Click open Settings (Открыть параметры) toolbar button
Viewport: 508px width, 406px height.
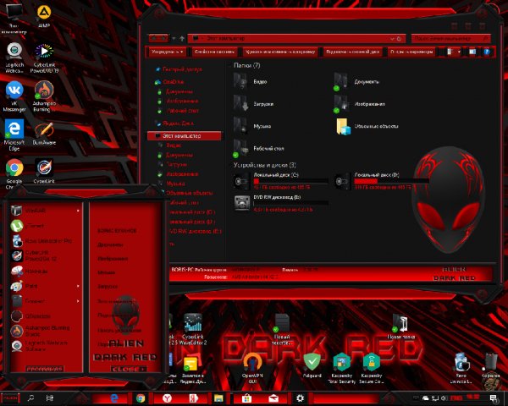point(411,52)
